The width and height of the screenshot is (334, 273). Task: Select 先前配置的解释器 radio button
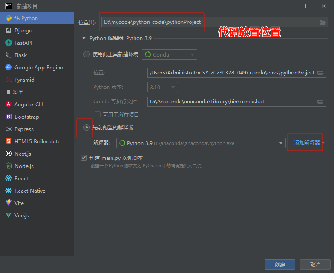click(86, 128)
